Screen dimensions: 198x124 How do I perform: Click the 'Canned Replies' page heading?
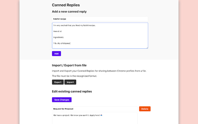point(66,5)
